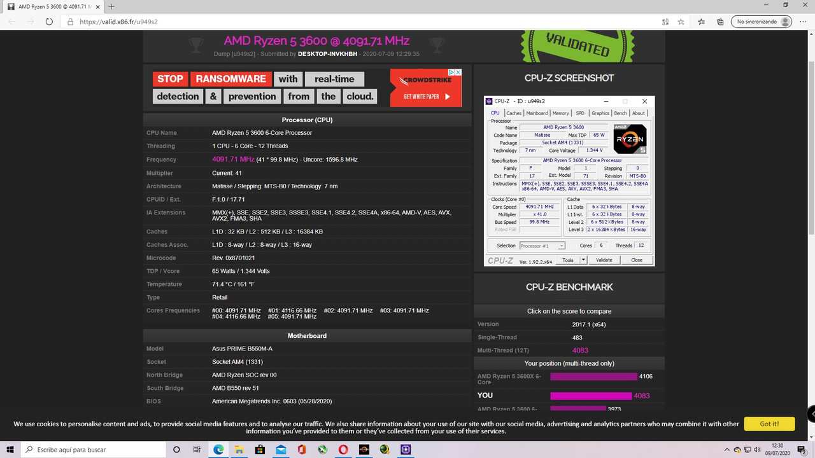Image resolution: width=815 pixels, height=458 pixels.
Task: Open the Windows Start menu
Action: point(10,449)
